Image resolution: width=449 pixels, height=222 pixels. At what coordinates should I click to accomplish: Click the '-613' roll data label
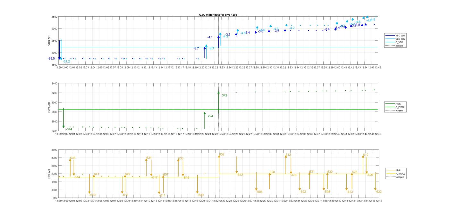[x=125, y=195]
